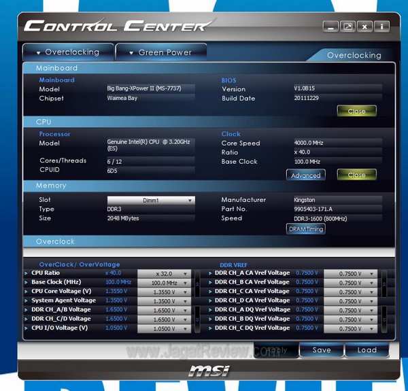Open the Green Power tab menu
Image resolution: width=408 pixels, height=391 pixels.
click(x=161, y=52)
